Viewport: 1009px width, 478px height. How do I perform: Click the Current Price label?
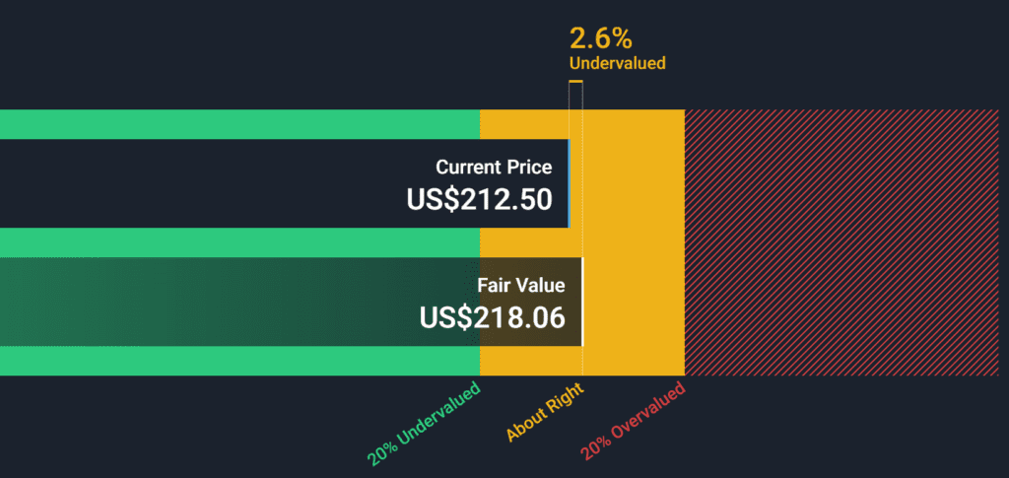pyautogui.click(x=494, y=168)
